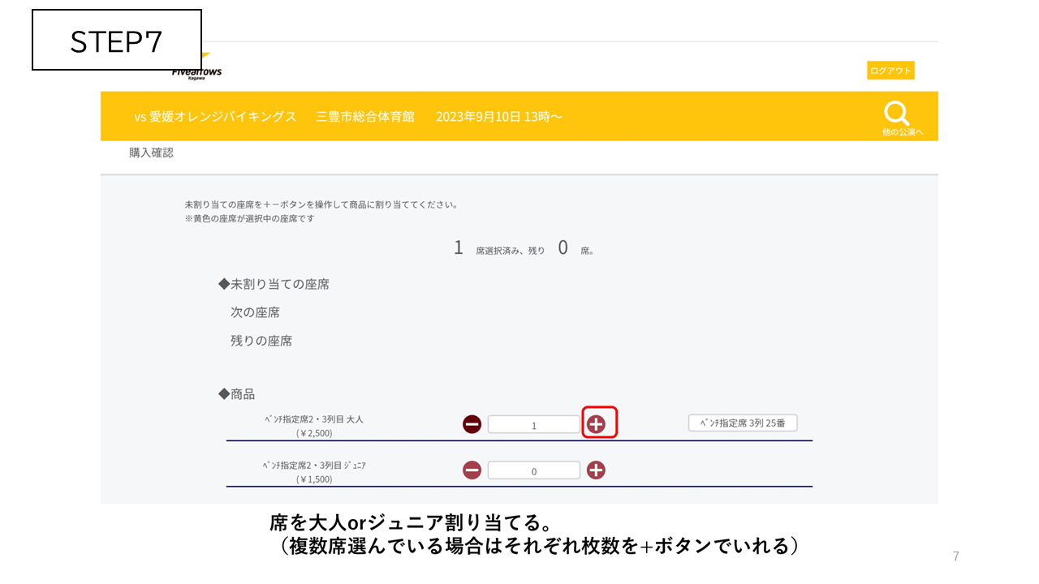Click the (¥2,500) price text
The height and width of the screenshot is (584, 1039).
(314, 433)
